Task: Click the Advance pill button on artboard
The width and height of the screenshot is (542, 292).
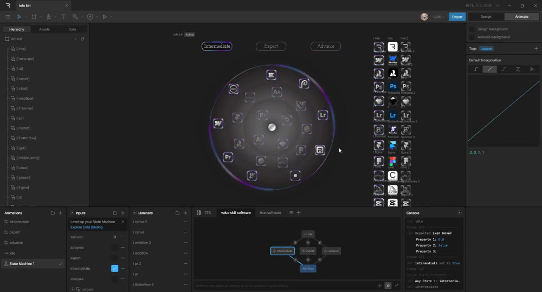Action: [x=326, y=46]
